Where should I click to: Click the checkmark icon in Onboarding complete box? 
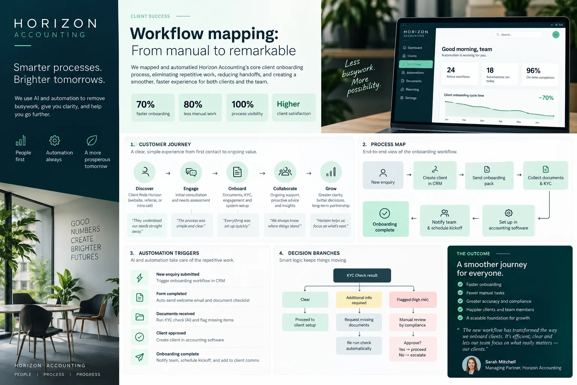[x=385, y=213]
